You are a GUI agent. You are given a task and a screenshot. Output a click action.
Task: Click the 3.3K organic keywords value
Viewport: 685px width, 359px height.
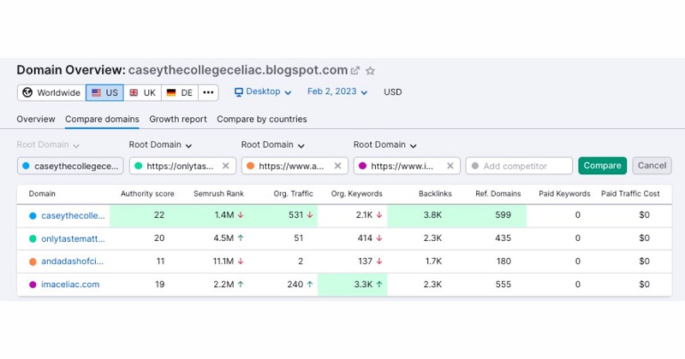tap(363, 284)
